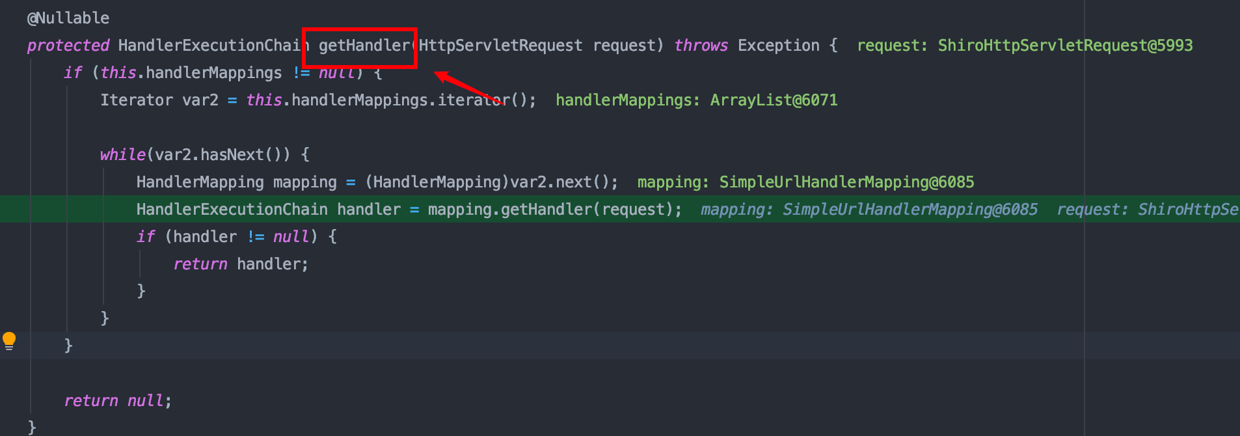
Task: Click Exception in the throws clause
Action: 778,46
